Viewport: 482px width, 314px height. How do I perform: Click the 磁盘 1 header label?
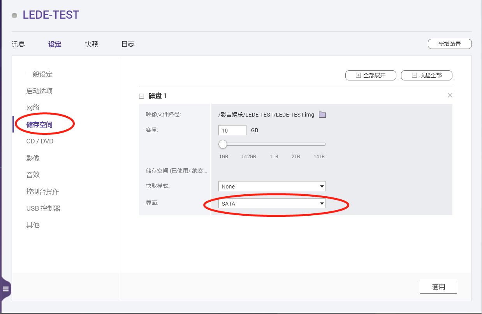point(157,96)
